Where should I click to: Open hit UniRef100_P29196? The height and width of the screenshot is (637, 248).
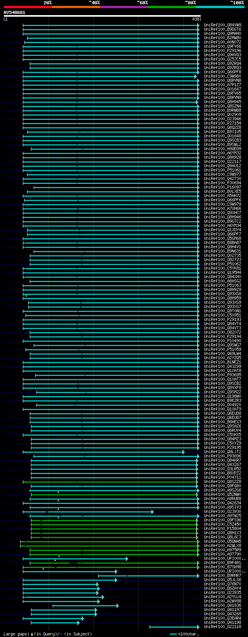tap(222, 51)
